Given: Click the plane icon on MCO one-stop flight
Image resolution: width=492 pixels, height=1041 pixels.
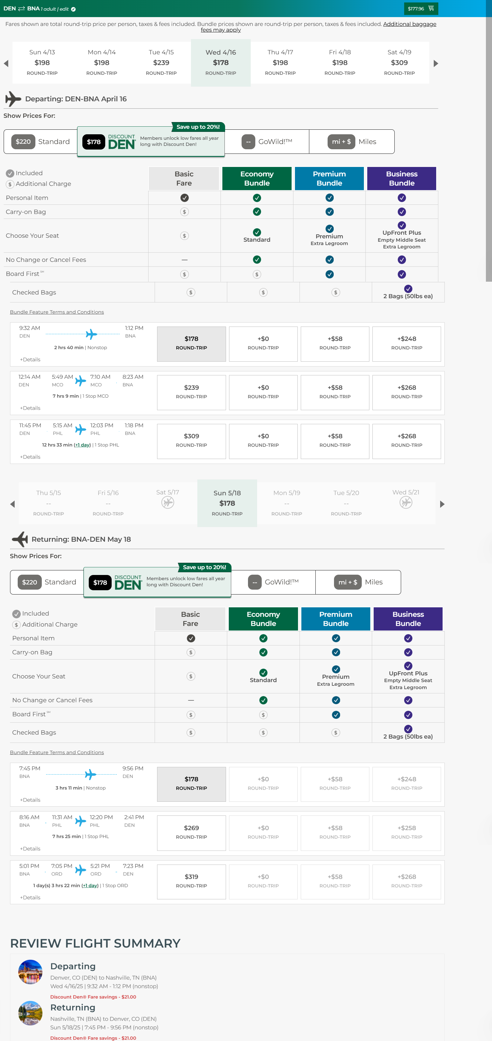Looking at the screenshot, I should [x=81, y=381].
